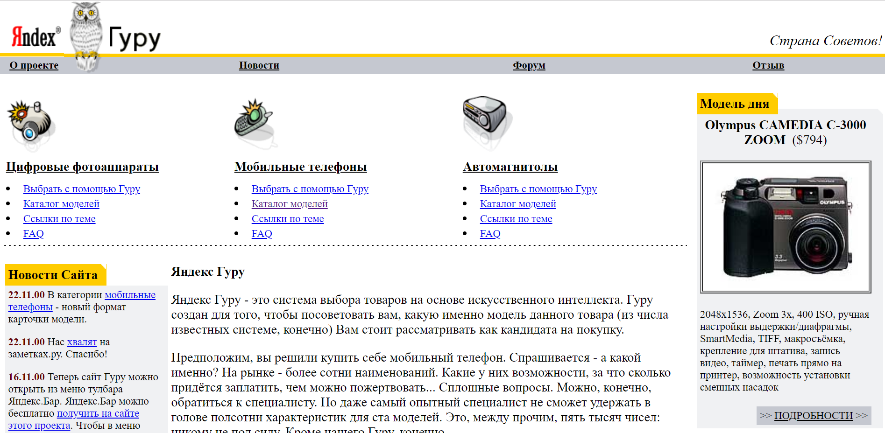
Task: Follow the хвалят link in site news
Action: (x=82, y=342)
